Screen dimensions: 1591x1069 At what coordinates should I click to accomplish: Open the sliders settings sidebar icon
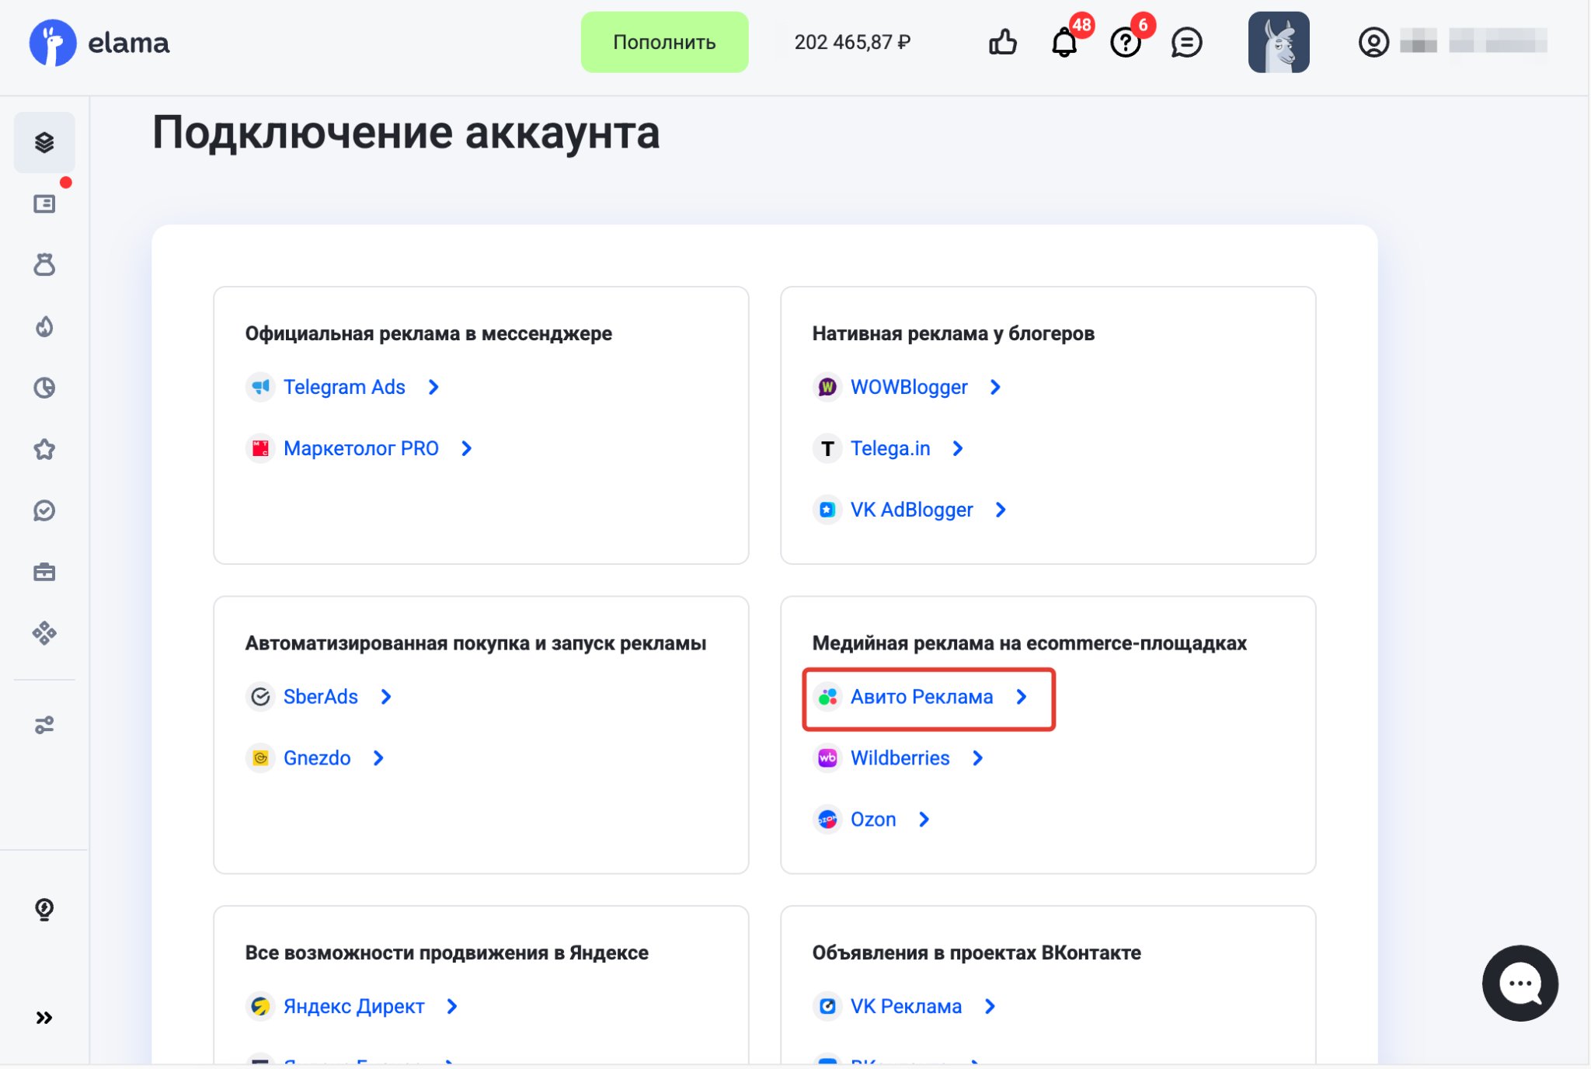point(44,725)
